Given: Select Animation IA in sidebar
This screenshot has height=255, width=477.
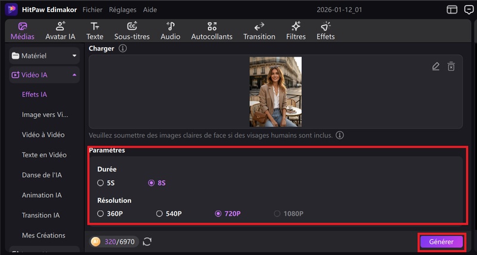Looking at the screenshot, I should pos(42,195).
